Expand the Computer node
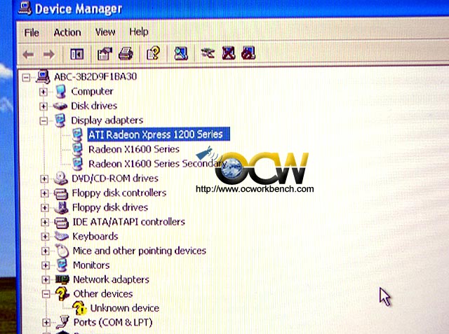Screen dimensions: 449x334 click(43, 92)
